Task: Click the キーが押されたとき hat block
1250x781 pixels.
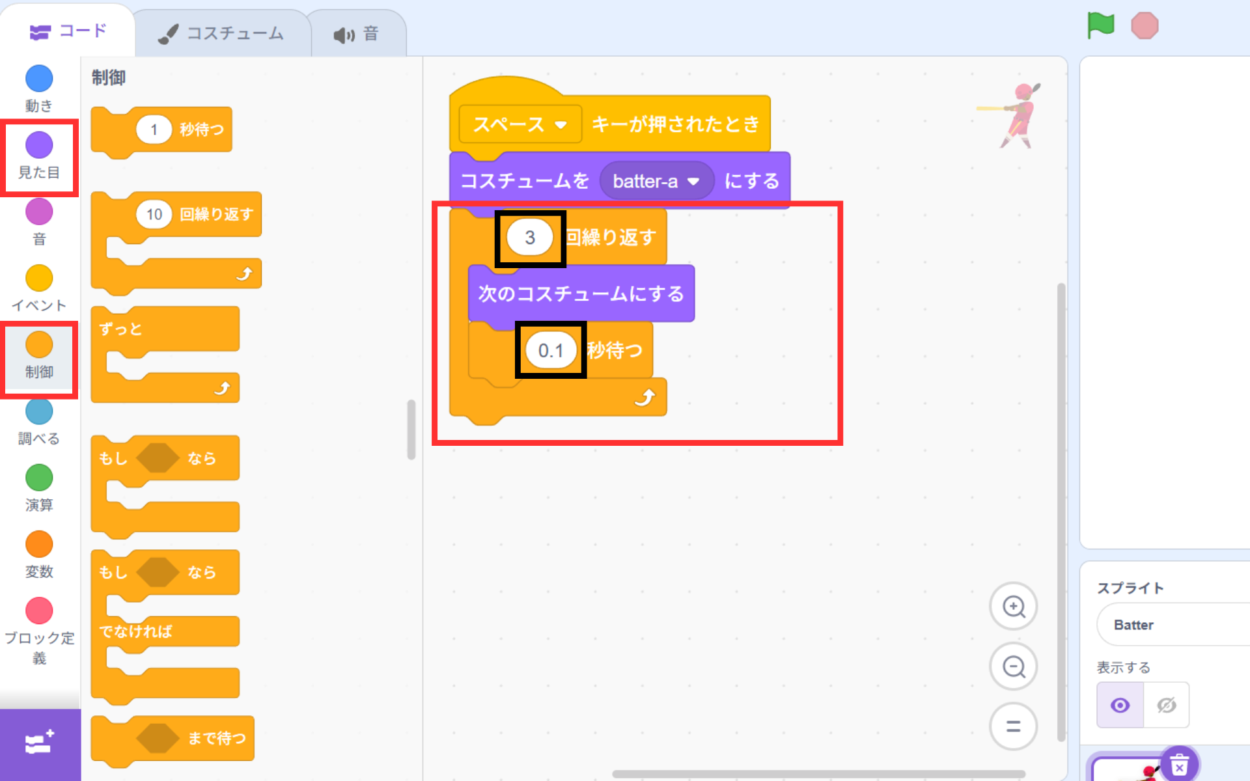Action: click(675, 124)
